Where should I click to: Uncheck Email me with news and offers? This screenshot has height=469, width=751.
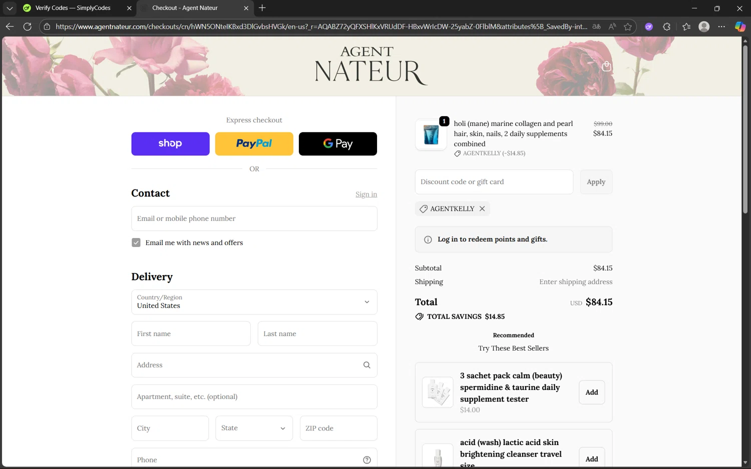pyautogui.click(x=136, y=242)
